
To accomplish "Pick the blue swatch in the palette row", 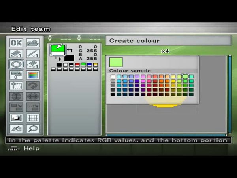I will coord(89,64).
